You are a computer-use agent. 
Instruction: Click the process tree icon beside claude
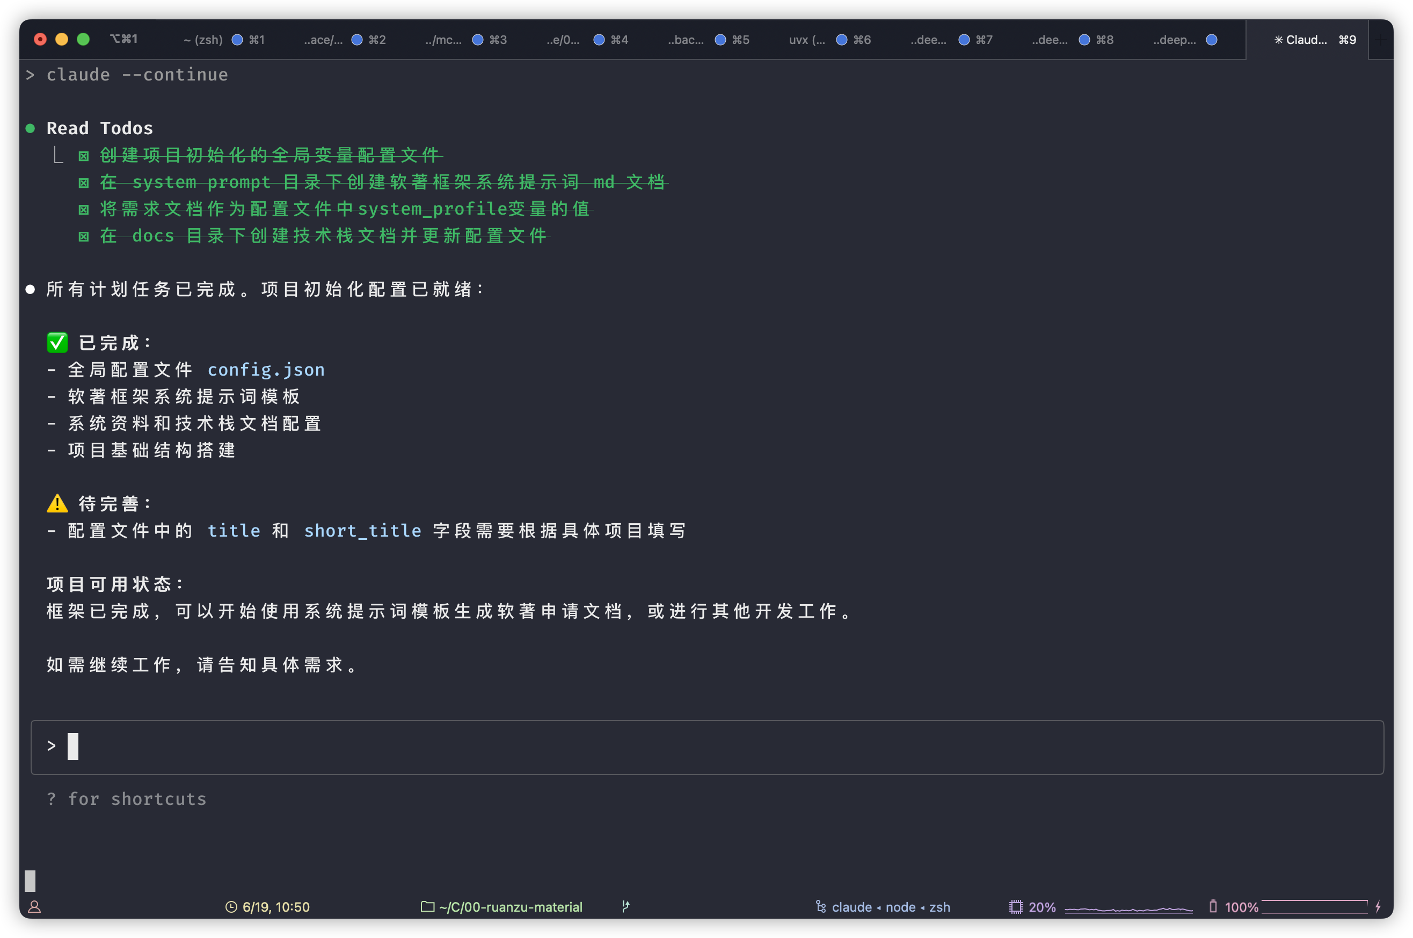click(820, 907)
